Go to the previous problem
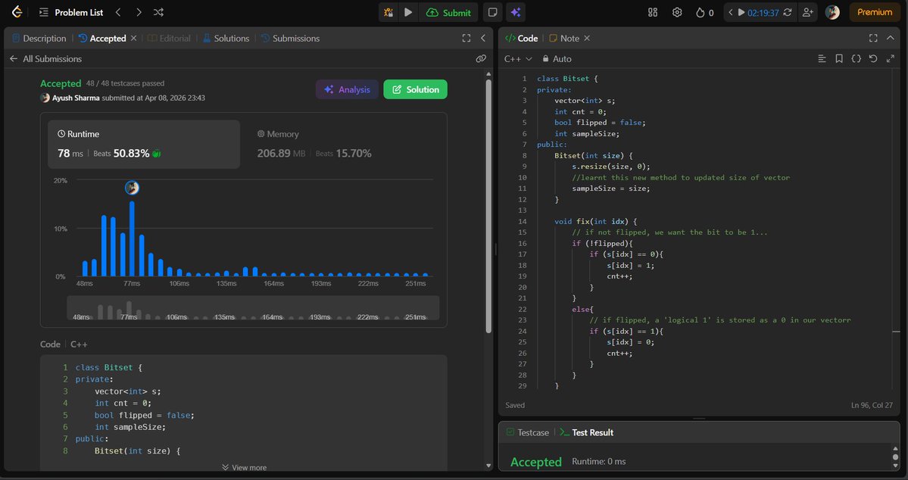The width and height of the screenshot is (908, 480). pyautogui.click(x=118, y=12)
